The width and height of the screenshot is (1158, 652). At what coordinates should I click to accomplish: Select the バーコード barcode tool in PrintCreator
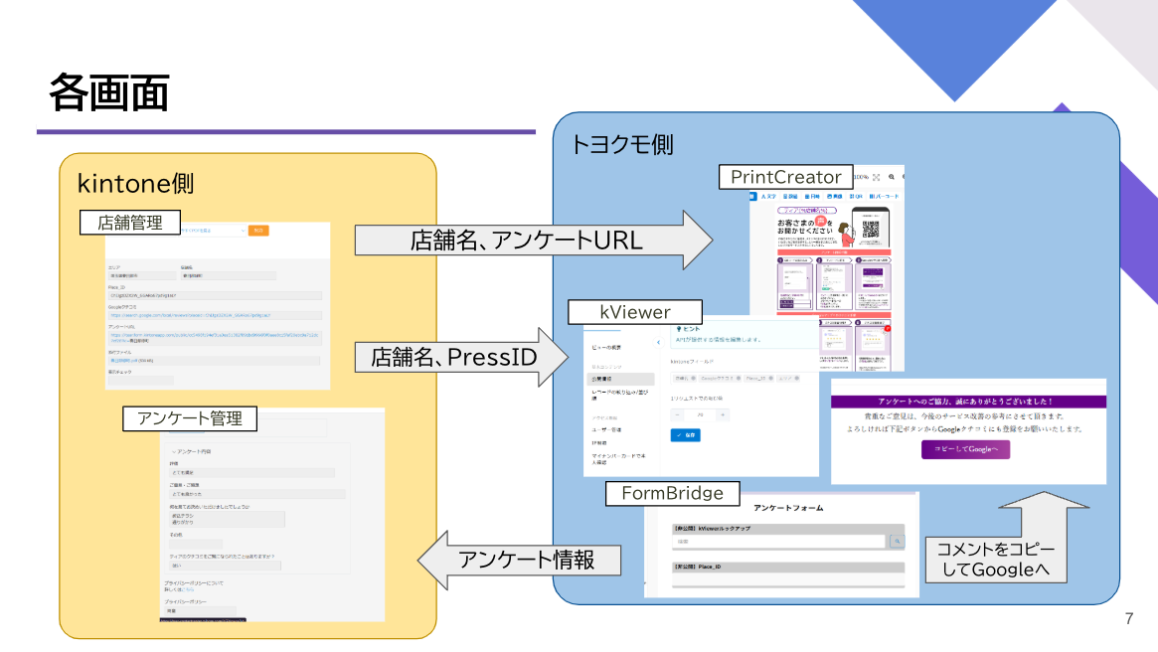(884, 197)
